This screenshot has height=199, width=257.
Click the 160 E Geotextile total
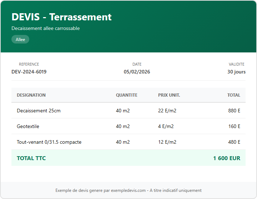pos(234,126)
